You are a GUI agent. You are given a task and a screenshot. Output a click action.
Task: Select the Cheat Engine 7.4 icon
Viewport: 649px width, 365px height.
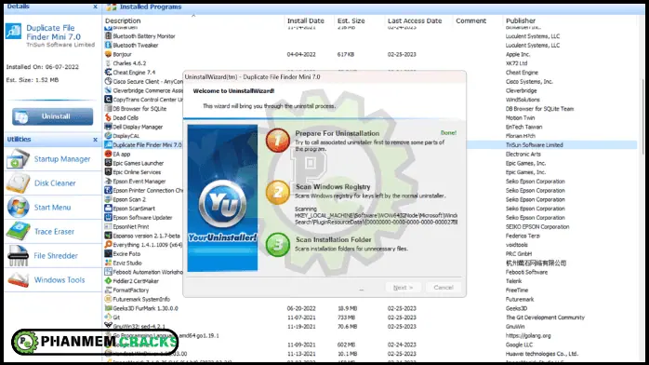coord(108,73)
